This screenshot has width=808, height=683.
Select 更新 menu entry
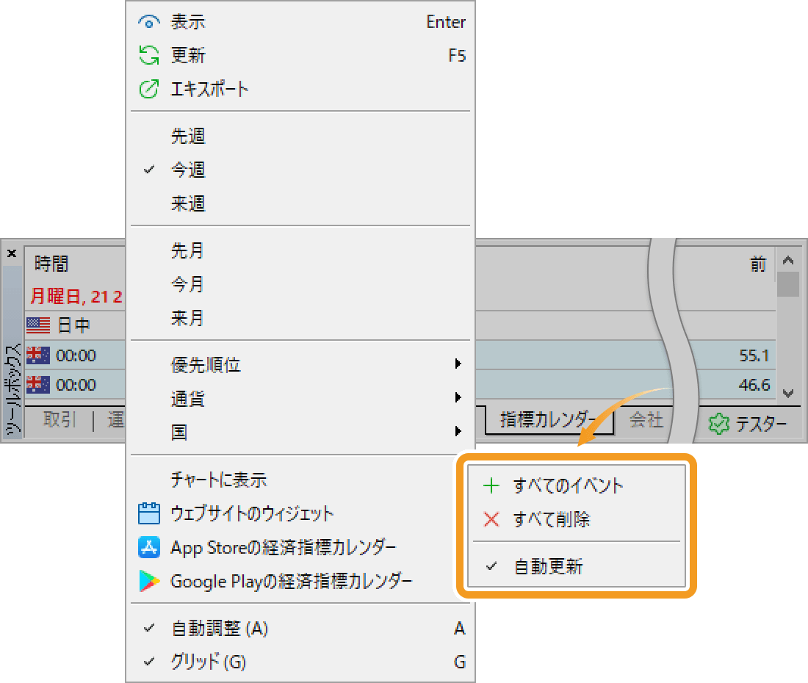[x=300, y=55]
